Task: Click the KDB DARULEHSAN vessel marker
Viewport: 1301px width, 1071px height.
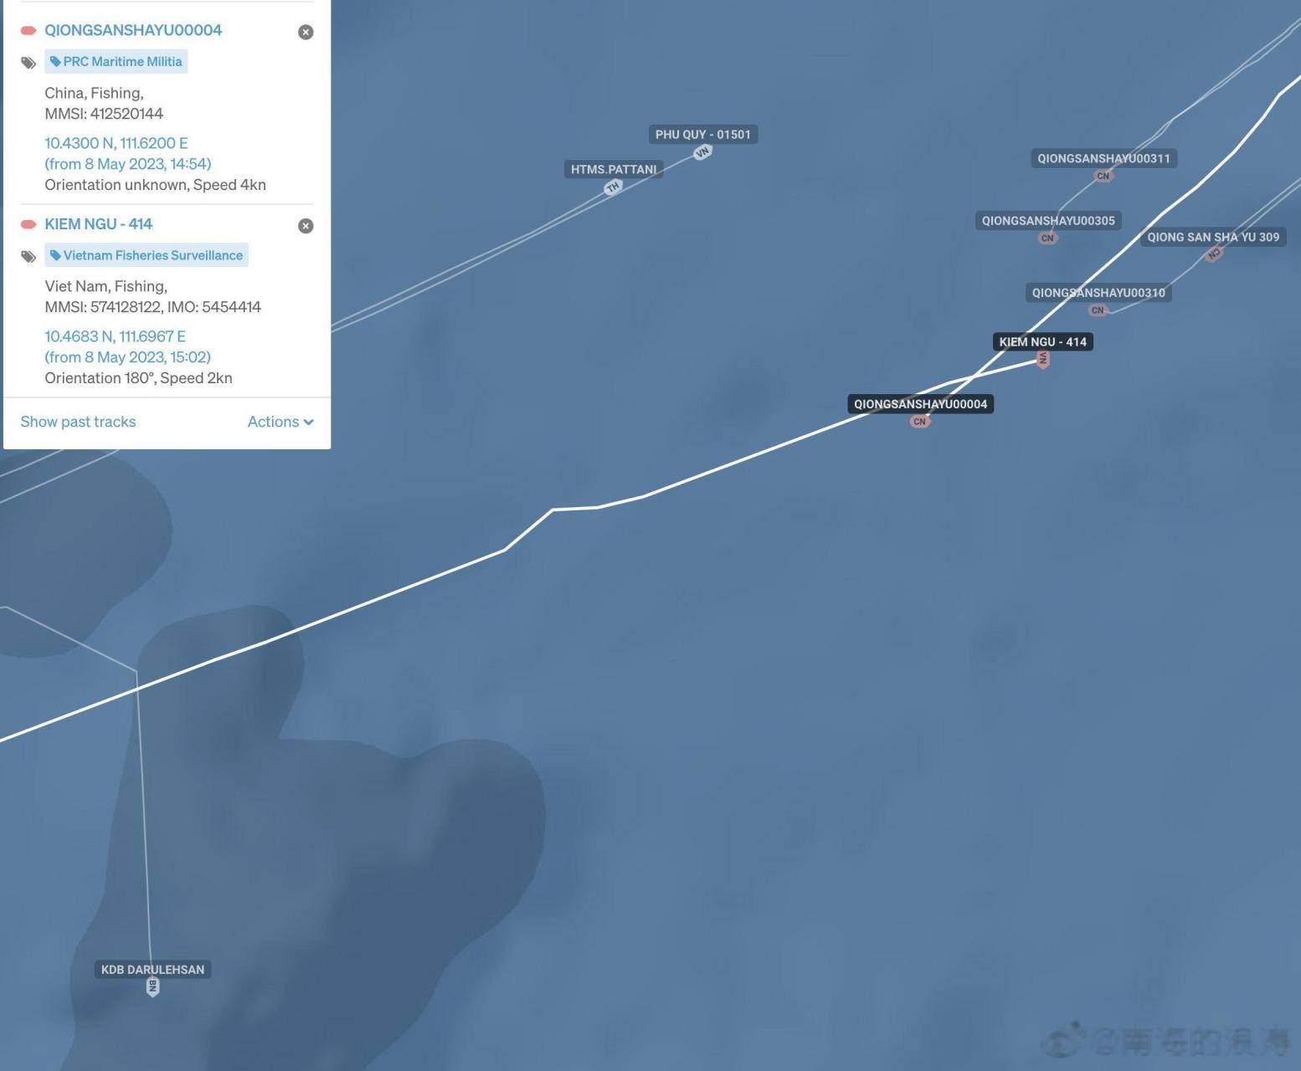Action: 152,987
